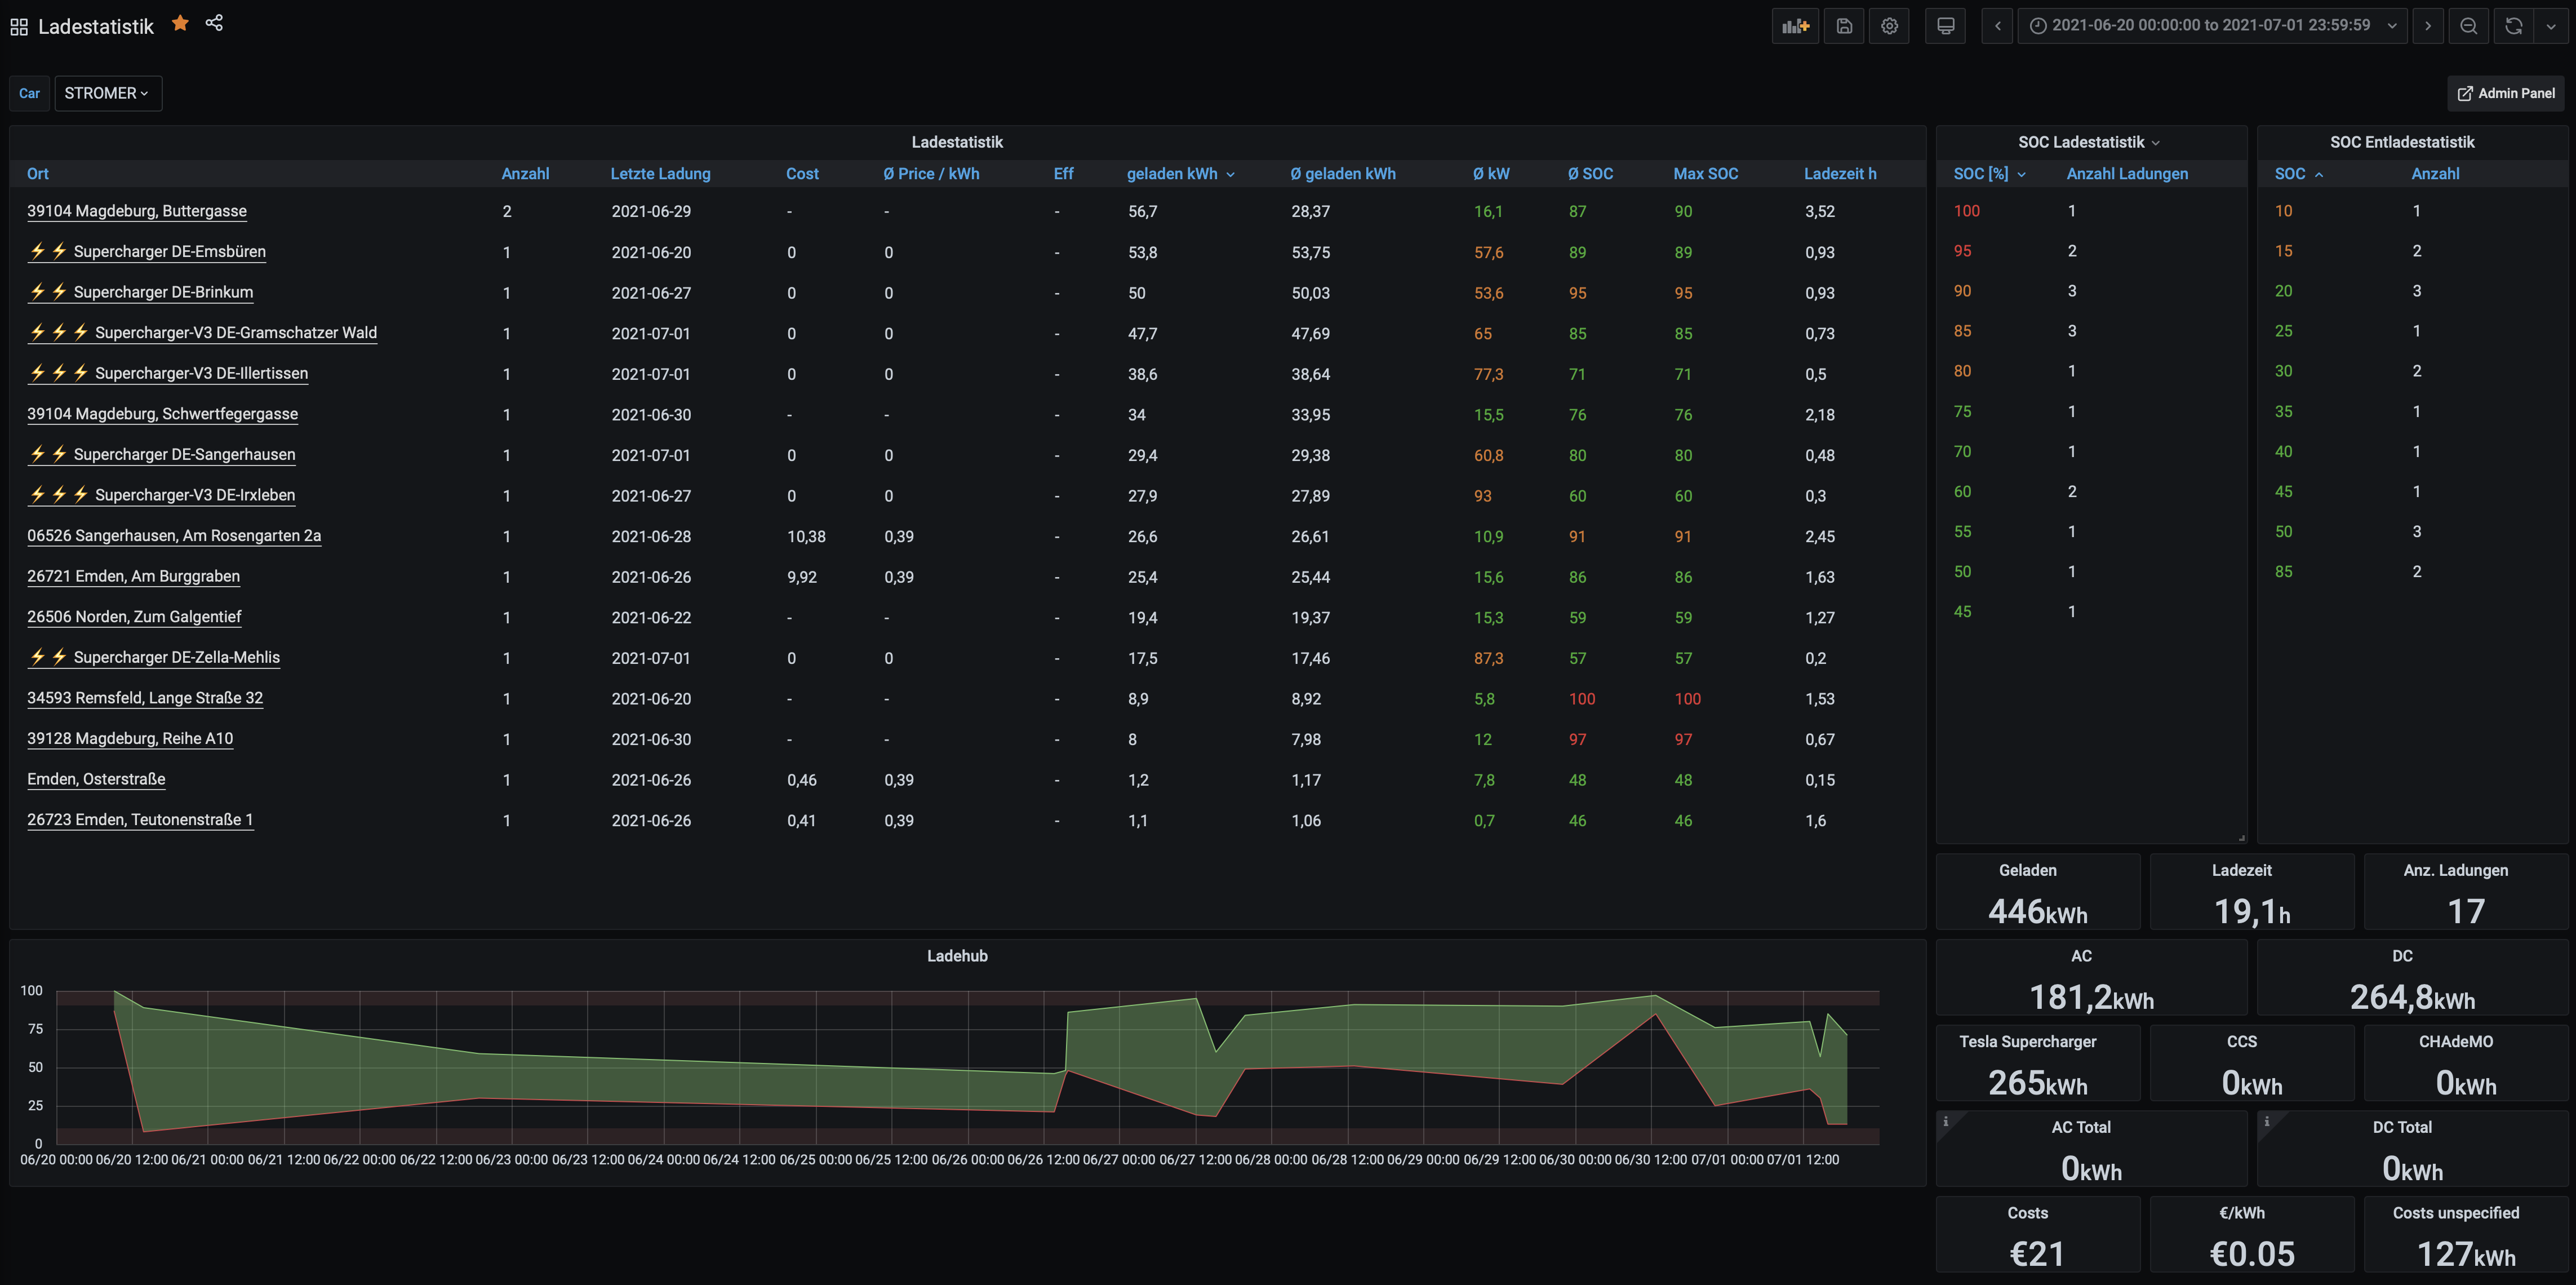Toggle sorting on SOC [%] column
Image resolution: width=2576 pixels, height=1285 pixels.
tap(1981, 174)
